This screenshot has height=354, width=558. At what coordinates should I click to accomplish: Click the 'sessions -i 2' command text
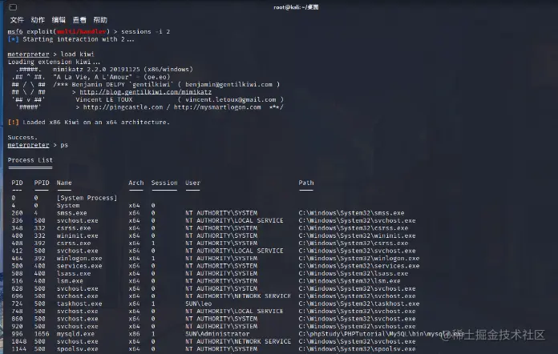[x=145, y=31]
